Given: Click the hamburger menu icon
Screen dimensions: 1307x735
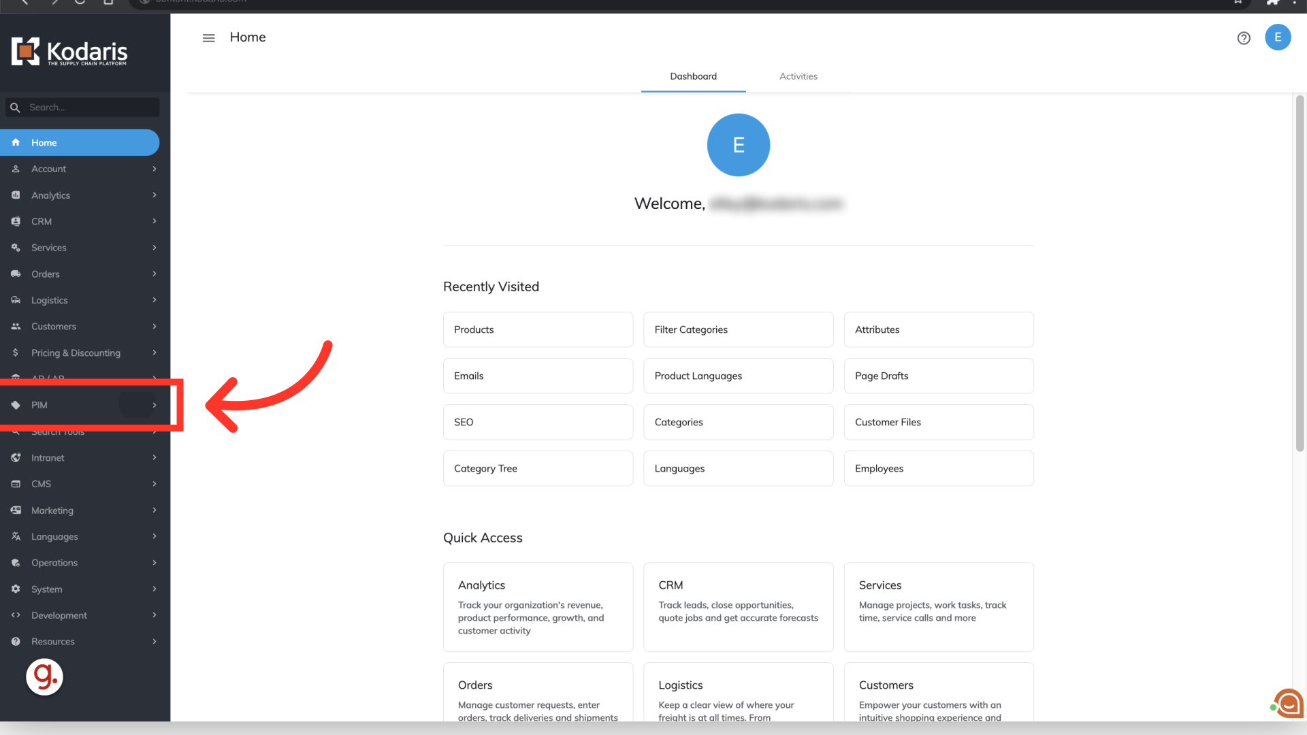Looking at the screenshot, I should click(208, 38).
